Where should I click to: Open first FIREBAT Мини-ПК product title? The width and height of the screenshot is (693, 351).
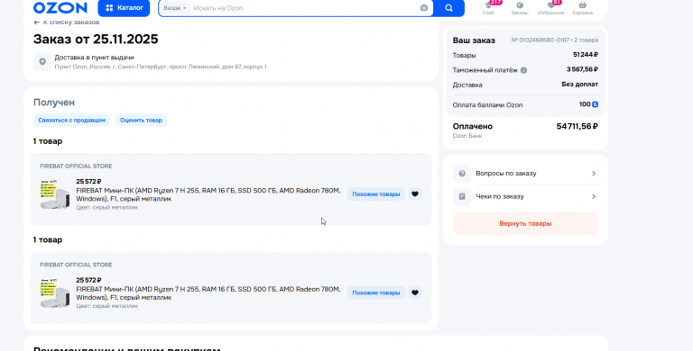click(x=208, y=194)
